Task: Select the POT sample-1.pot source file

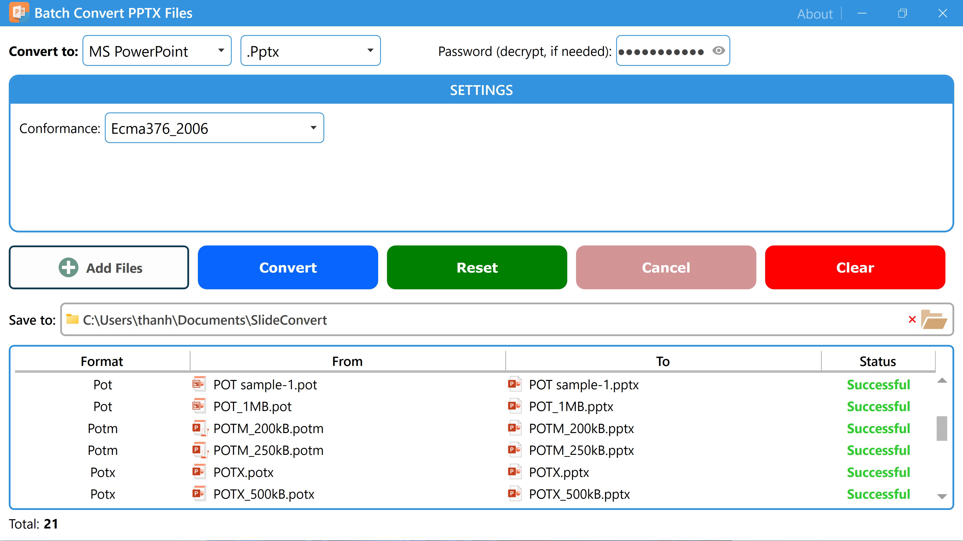Action: tap(265, 384)
